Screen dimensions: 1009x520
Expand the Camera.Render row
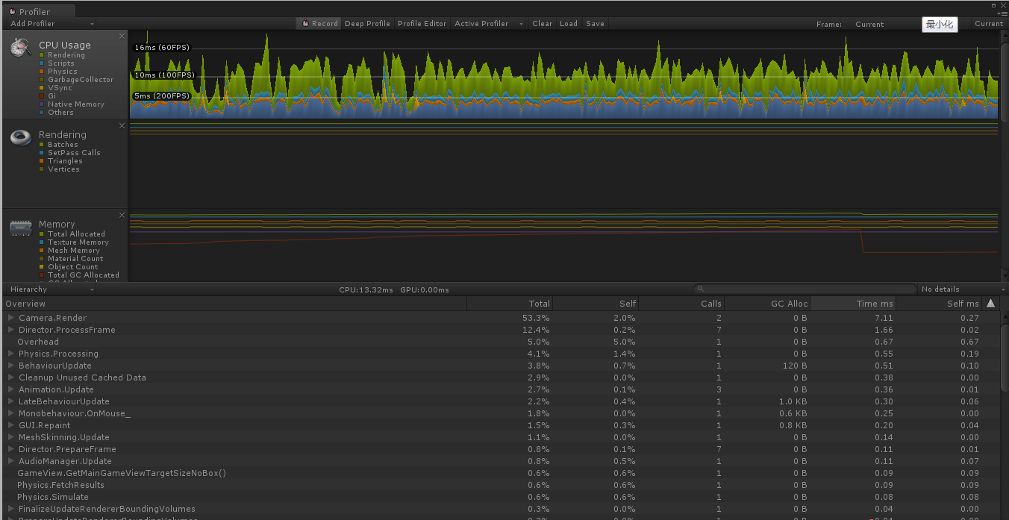(11, 318)
